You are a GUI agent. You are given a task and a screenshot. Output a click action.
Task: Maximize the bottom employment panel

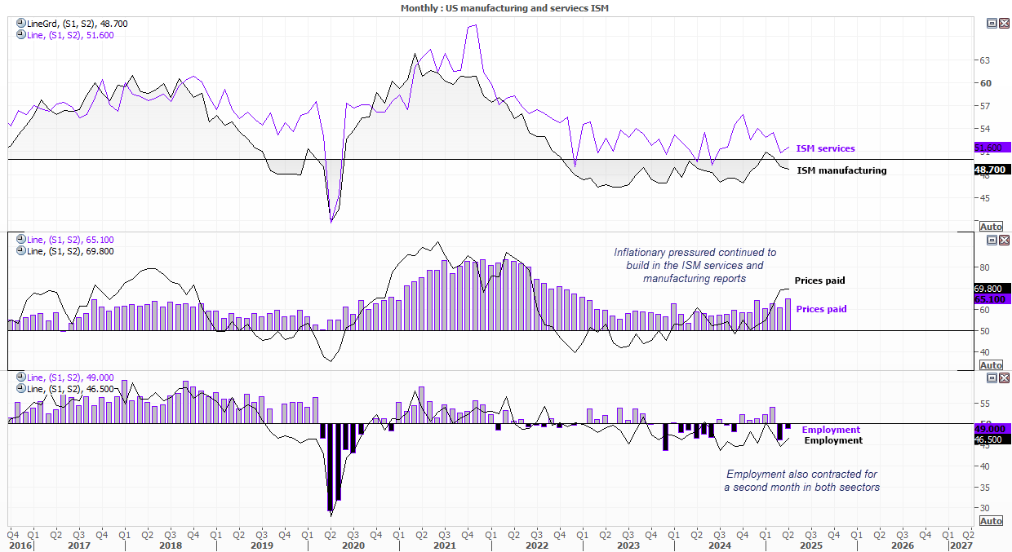pos(992,378)
